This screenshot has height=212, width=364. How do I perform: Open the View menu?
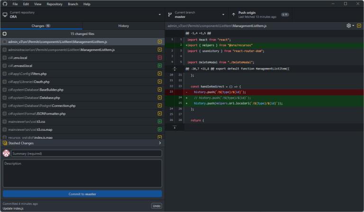tap(37, 4)
